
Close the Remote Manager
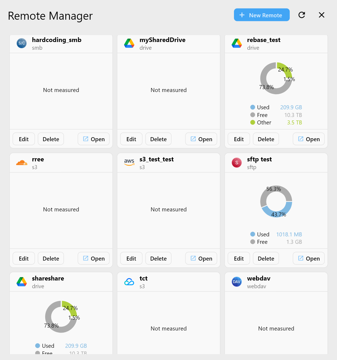[x=322, y=15]
